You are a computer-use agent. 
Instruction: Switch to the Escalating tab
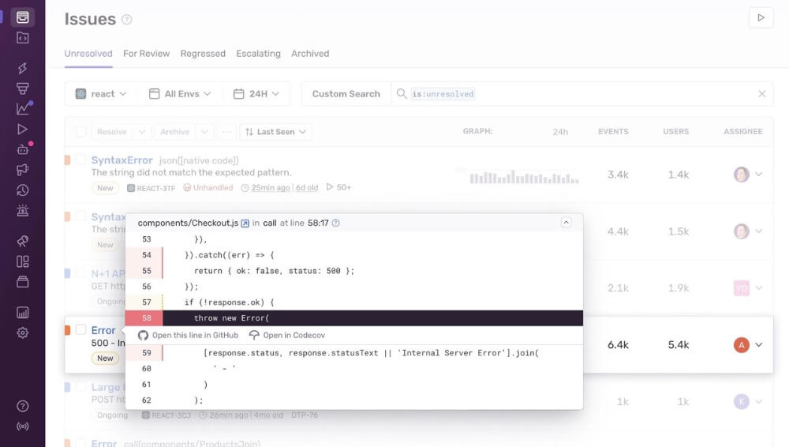point(258,54)
